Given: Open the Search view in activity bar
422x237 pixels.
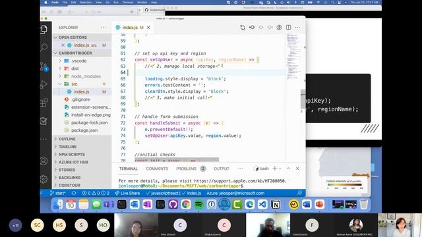Looking at the screenshot, I should click(44, 47).
